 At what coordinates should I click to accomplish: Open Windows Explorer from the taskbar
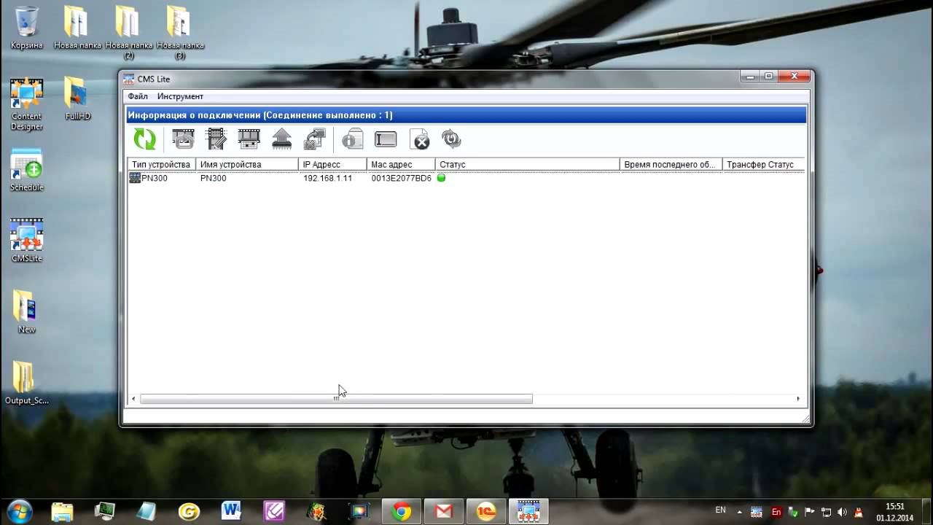click(x=63, y=511)
